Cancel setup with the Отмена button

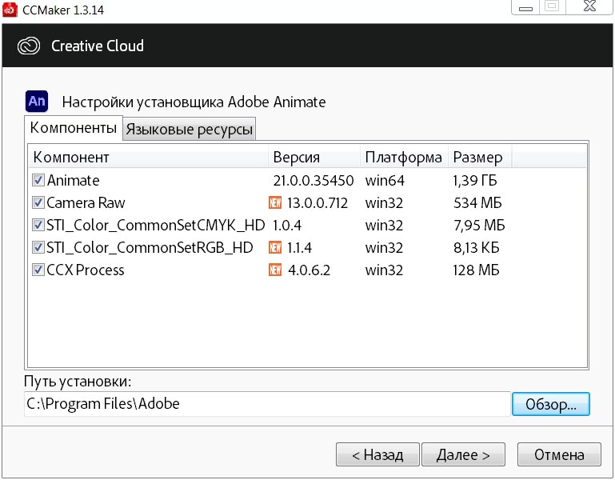559,454
